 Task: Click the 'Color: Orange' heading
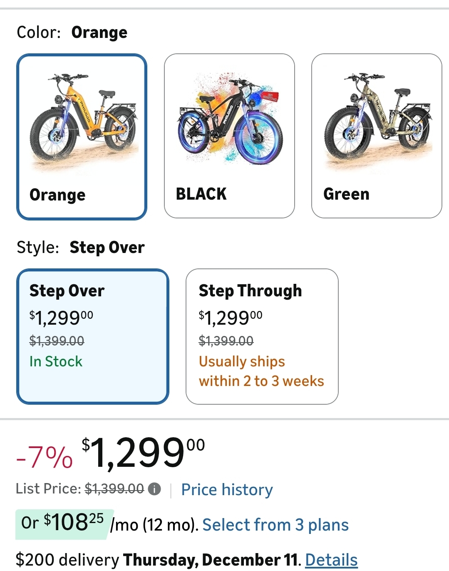[72, 33]
